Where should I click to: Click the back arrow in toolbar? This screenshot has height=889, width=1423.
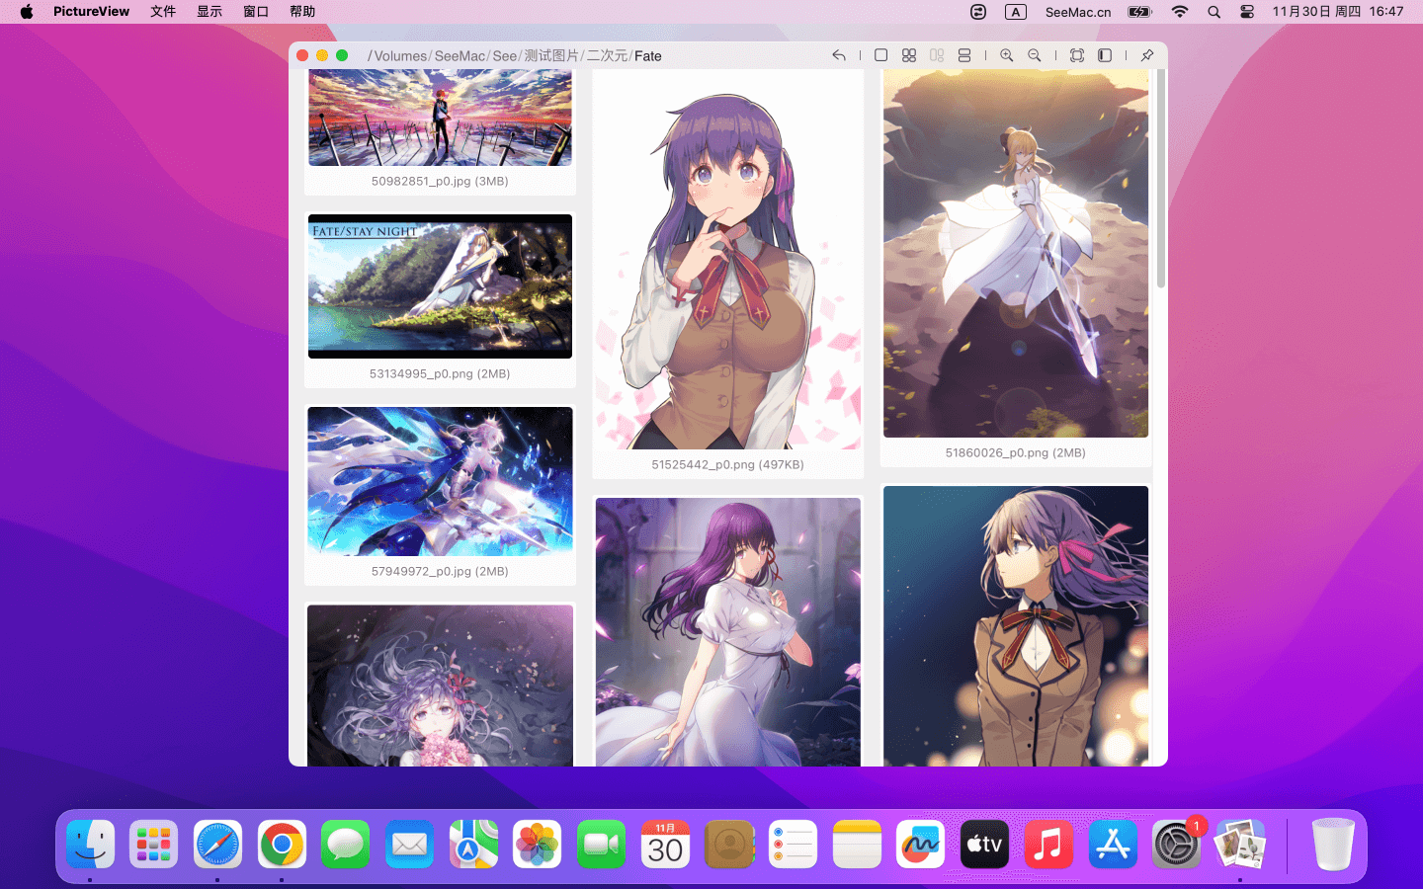pyautogui.click(x=839, y=55)
